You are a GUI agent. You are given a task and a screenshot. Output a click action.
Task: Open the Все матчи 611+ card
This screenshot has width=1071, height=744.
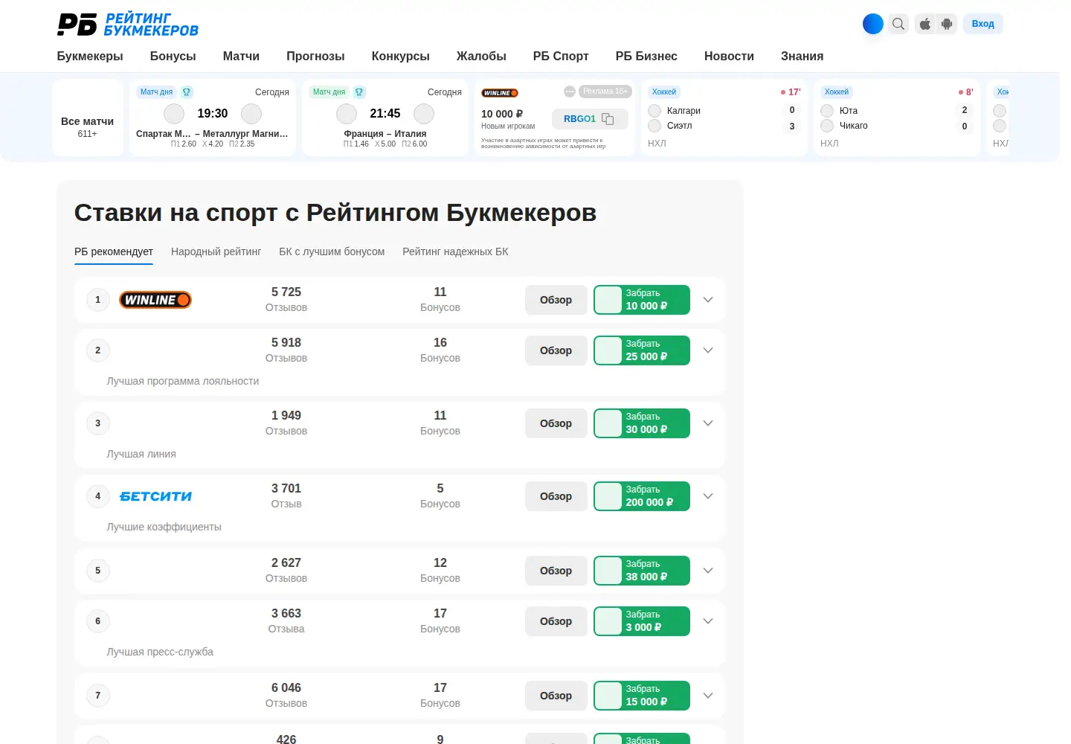[88, 118]
